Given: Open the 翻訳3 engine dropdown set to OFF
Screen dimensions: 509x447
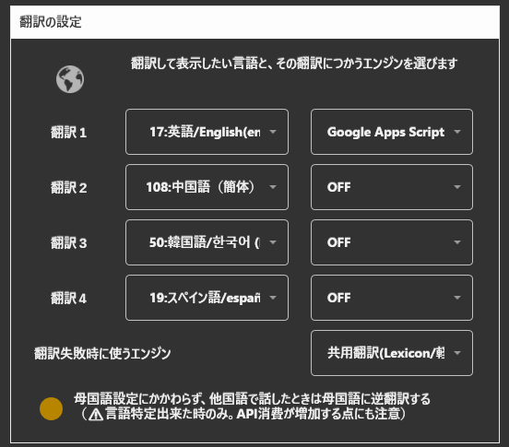Looking at the screenshot, I should point(392,242).
